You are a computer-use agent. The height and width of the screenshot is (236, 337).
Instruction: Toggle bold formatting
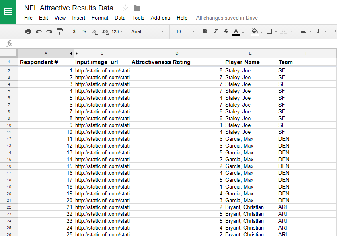click(x=205, y=31)
